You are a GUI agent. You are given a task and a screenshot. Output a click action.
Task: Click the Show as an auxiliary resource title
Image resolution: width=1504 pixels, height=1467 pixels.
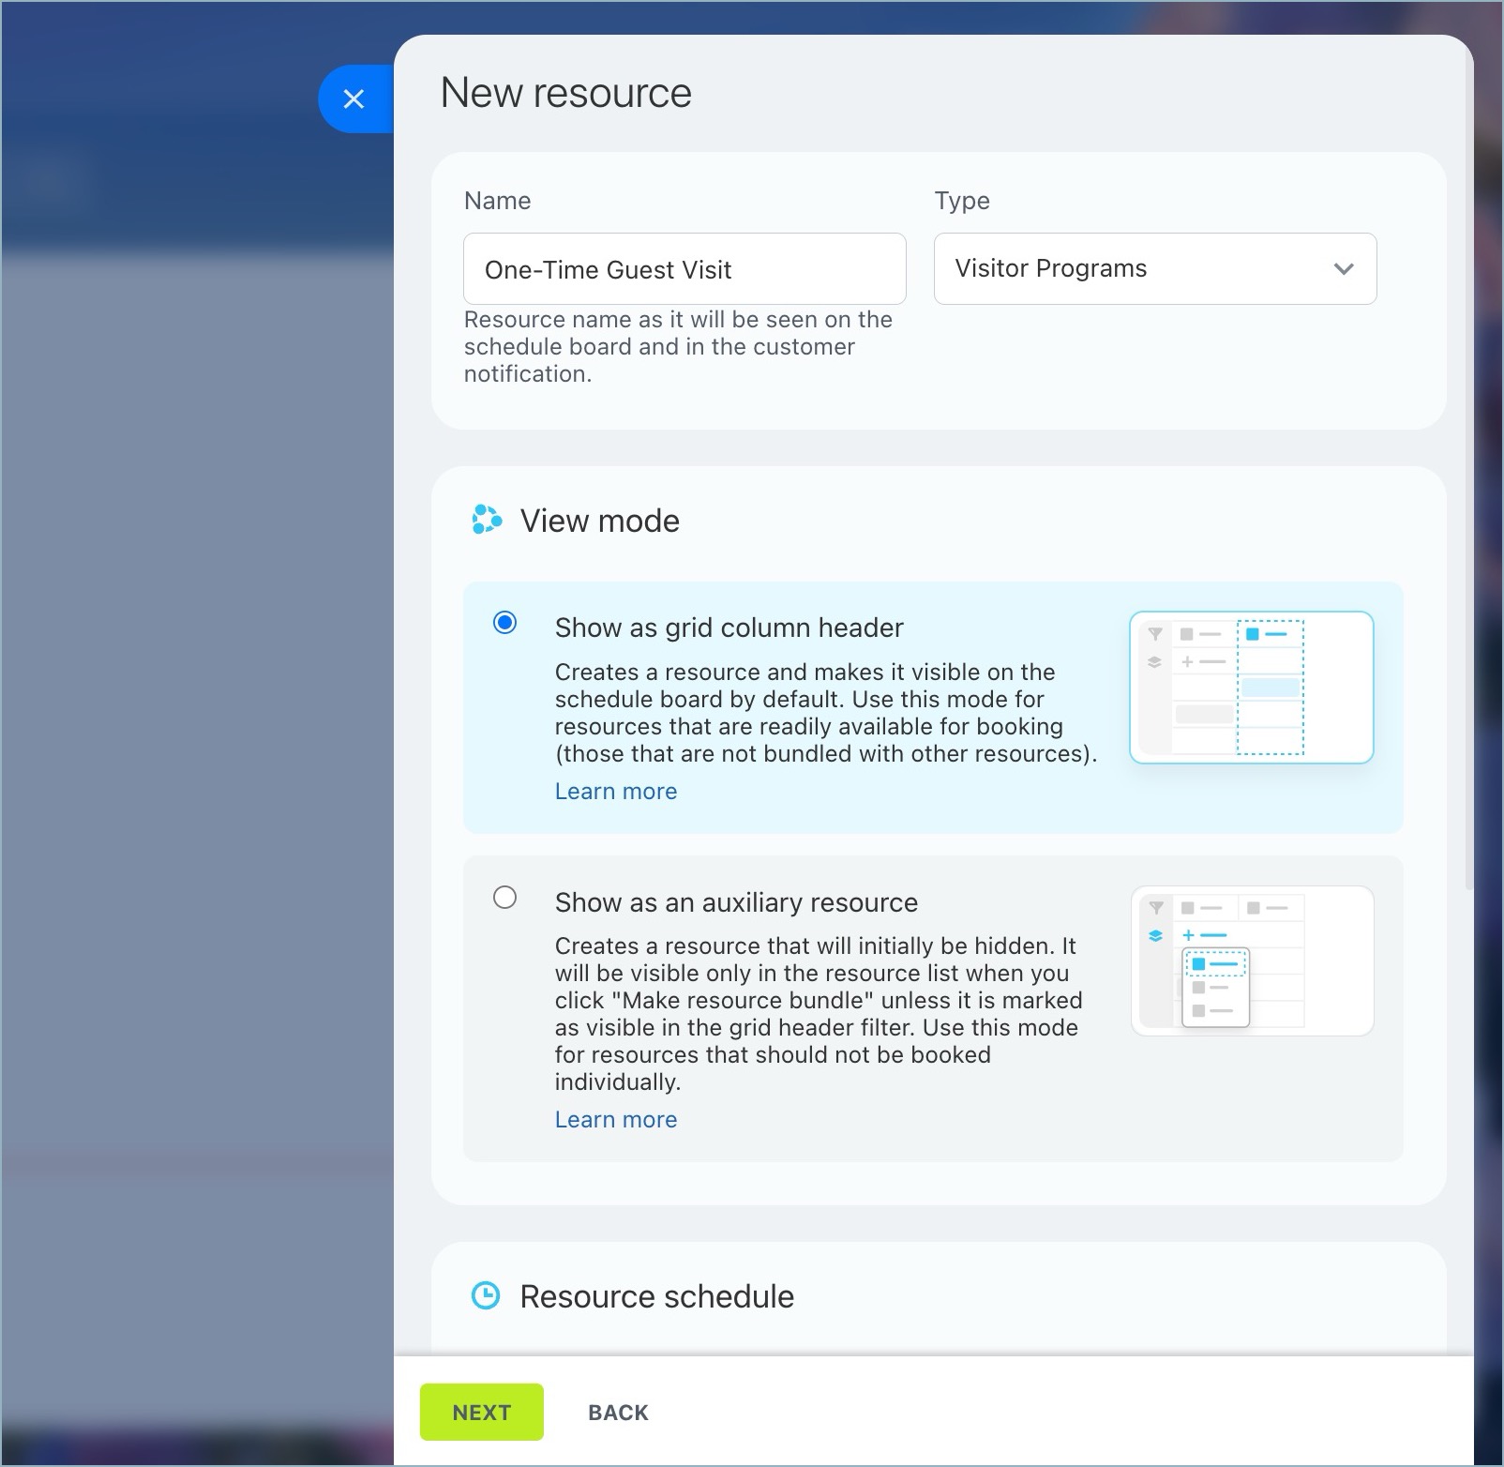point(736,902)
